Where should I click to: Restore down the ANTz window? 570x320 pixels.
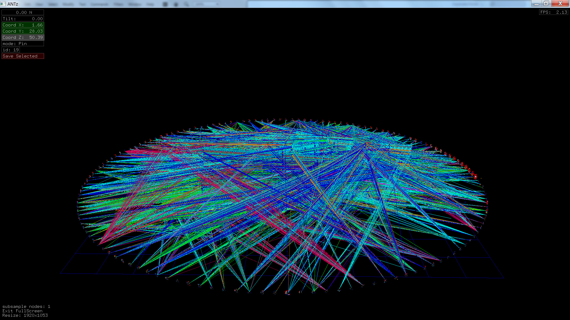tap(546, 4)
